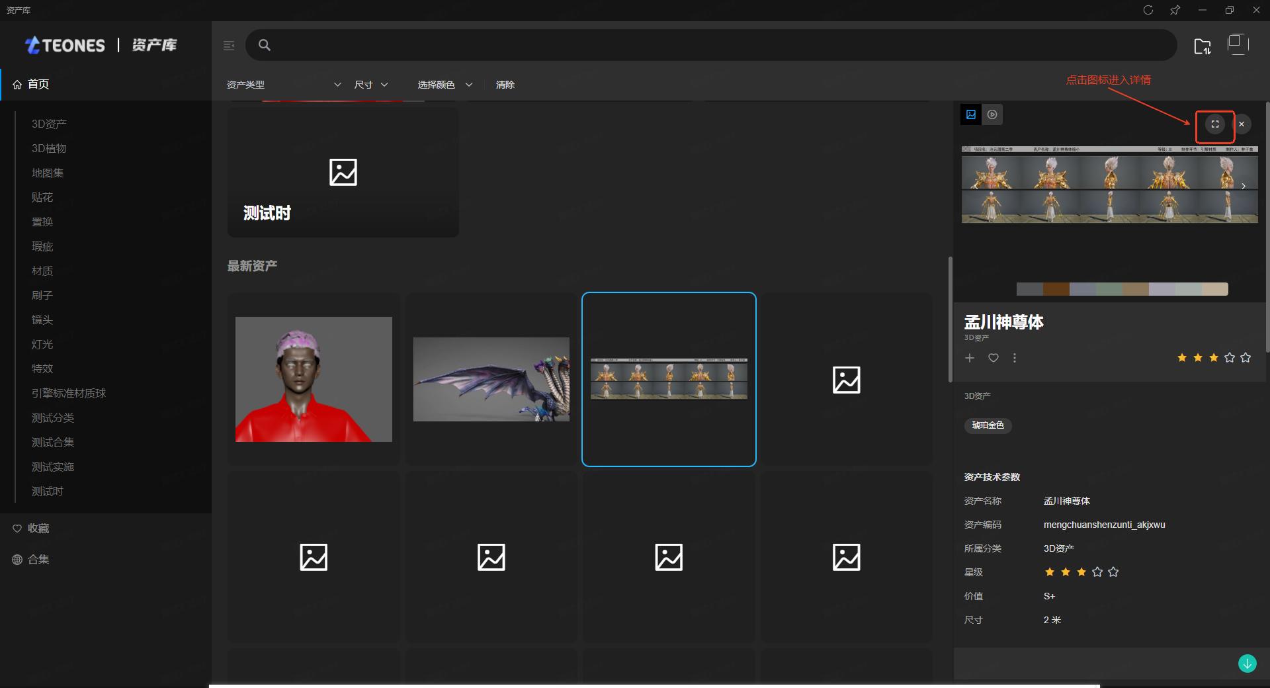Click the expand details icon in preview panel
This screenshot has height=688, width=1270.
pyautogui.click(x=1214, y=124)
